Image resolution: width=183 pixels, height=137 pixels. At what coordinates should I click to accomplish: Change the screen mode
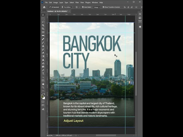(x=43, y=105)
